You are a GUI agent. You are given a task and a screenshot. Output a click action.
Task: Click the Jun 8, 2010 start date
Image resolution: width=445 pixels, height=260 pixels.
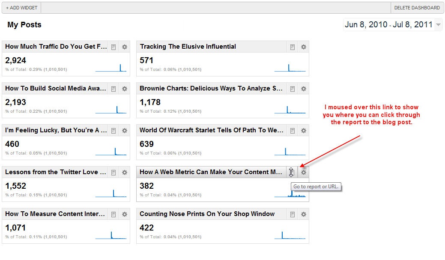tap(366, 25)
